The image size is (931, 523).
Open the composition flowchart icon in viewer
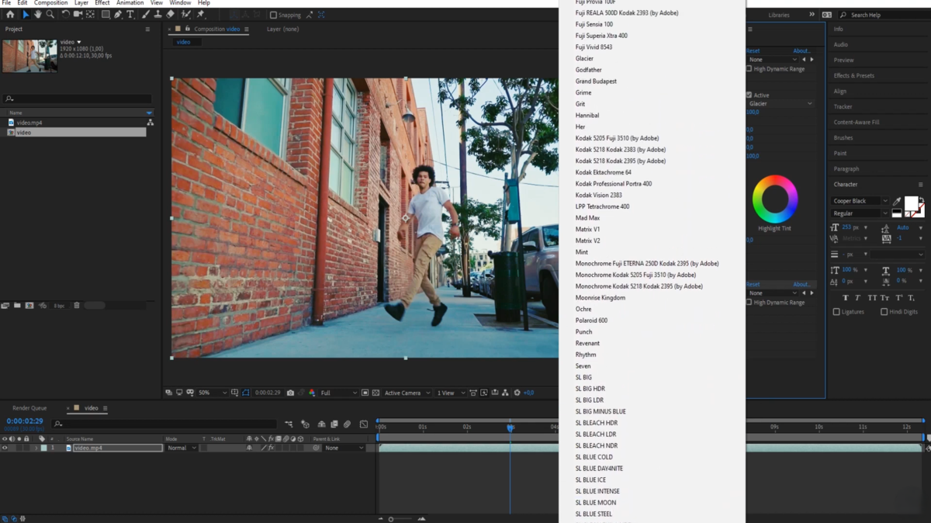[505, 393]
